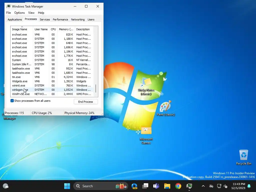Open Microsoft Edge Preview from taskbar
The height and width of the screenshot is (192, 256).
tap(134, 186)
